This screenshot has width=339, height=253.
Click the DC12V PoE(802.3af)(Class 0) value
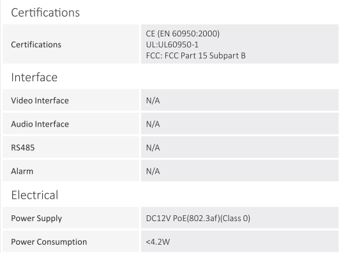click(198, 218)
